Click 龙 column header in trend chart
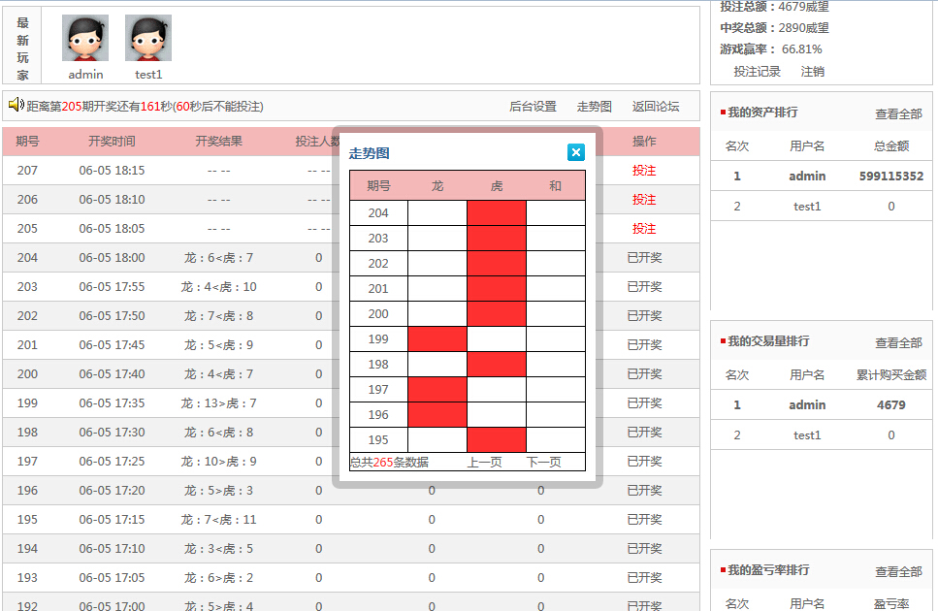Screen dimensions: 938x611 click(437, 186)
